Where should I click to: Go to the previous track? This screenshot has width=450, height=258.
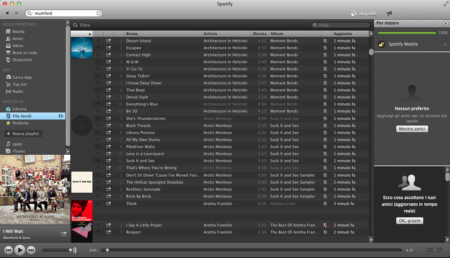pyautogui.click(x=8, y=250)
